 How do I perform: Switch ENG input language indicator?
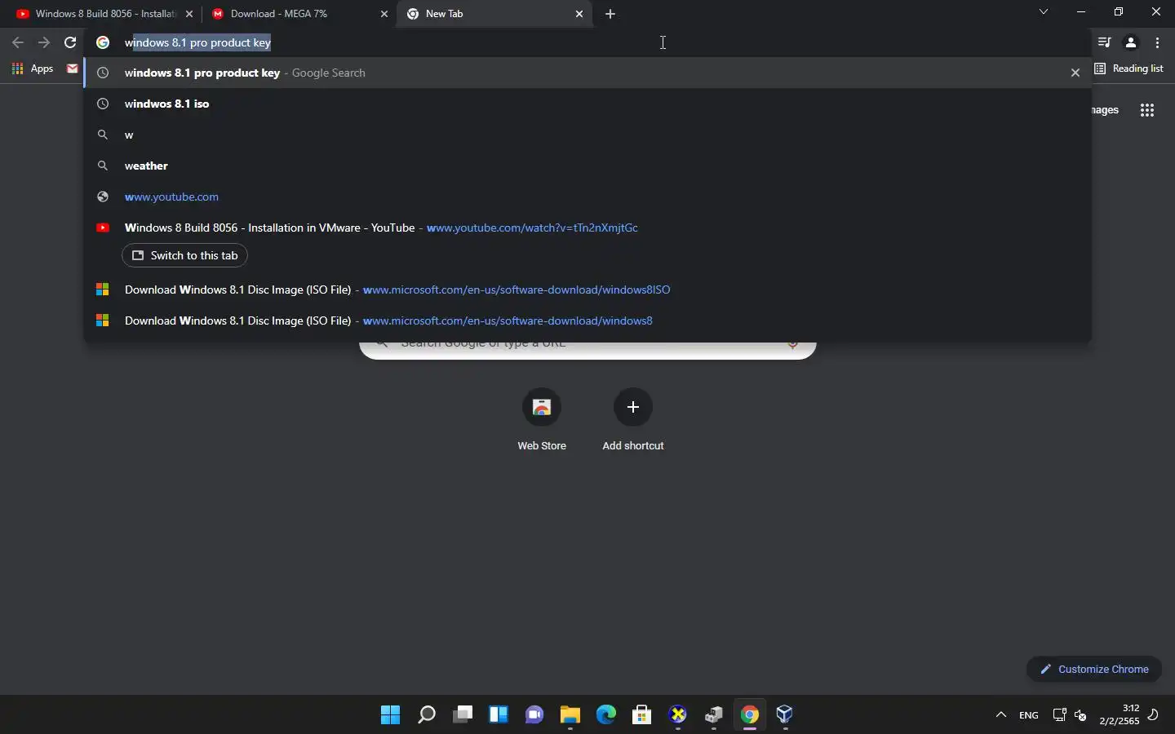pyautogui.click(x=1029, y=715)
